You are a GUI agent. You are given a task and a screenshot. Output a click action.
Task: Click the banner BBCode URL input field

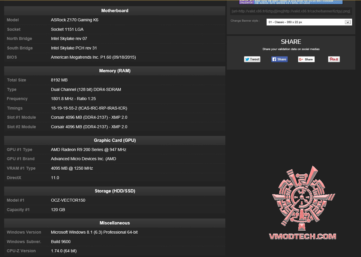291,11
